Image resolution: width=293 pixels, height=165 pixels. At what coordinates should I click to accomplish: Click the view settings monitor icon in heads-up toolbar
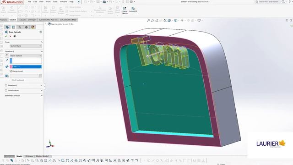tap(199, 20)
